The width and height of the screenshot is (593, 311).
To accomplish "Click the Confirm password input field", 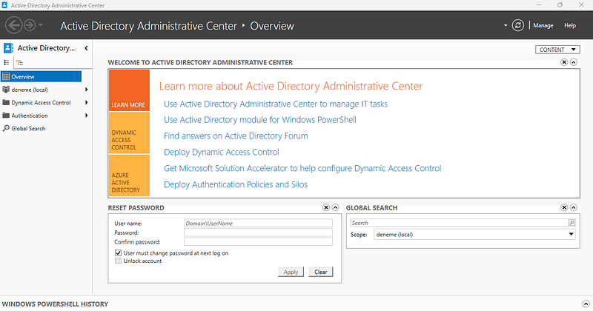I will [x=258, y=242].
